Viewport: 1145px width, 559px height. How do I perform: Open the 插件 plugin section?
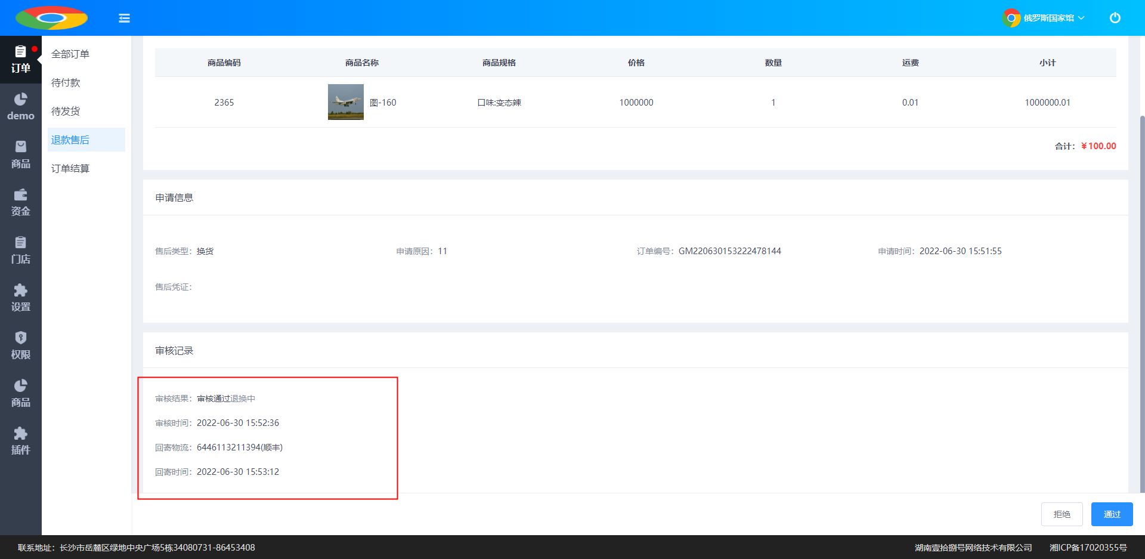point(21,441)
